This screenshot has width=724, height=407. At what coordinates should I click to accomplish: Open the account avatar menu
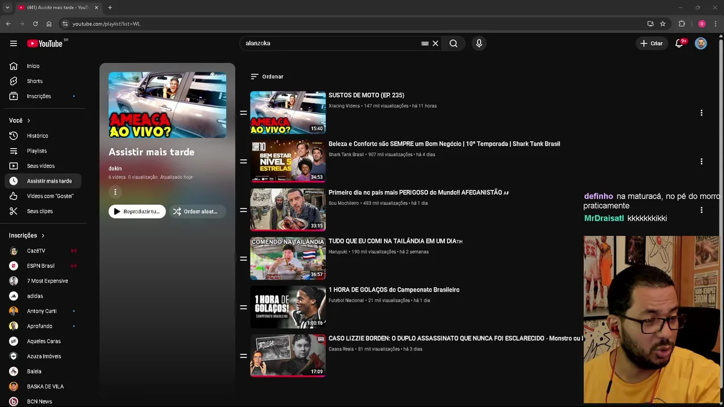pyautogui.click(x=701, y=44)
